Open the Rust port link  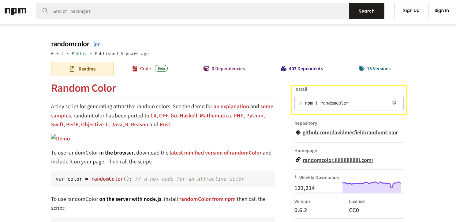click(165, 124)
